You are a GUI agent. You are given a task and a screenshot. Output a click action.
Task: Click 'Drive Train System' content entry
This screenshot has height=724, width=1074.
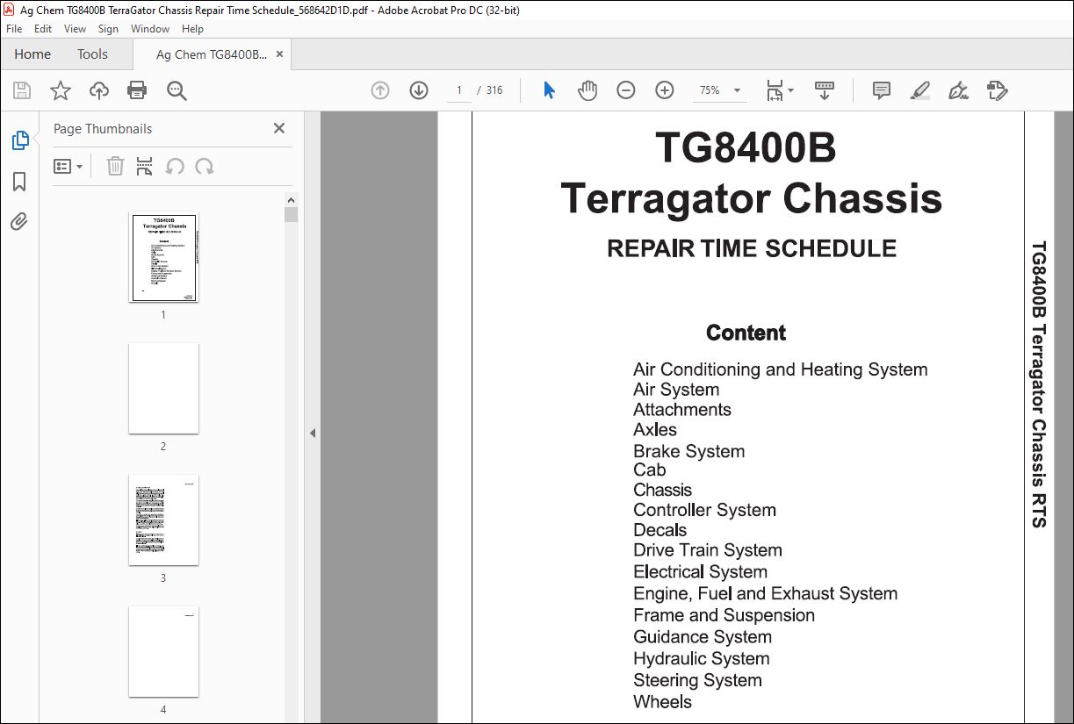point(707,550)
